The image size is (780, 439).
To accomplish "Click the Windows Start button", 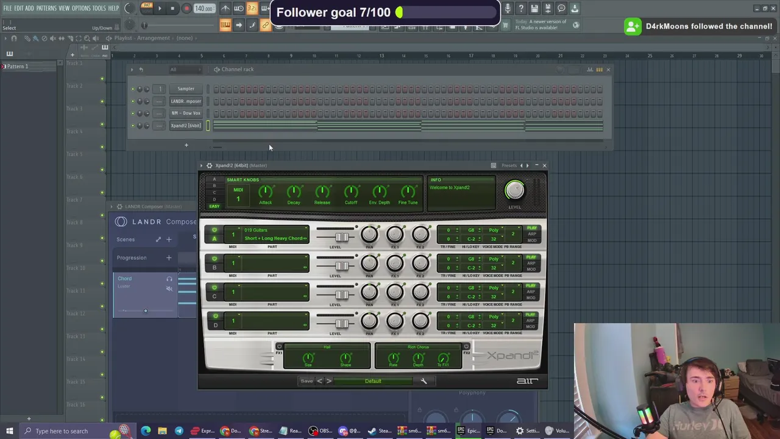I will click(x=10, y=431).
